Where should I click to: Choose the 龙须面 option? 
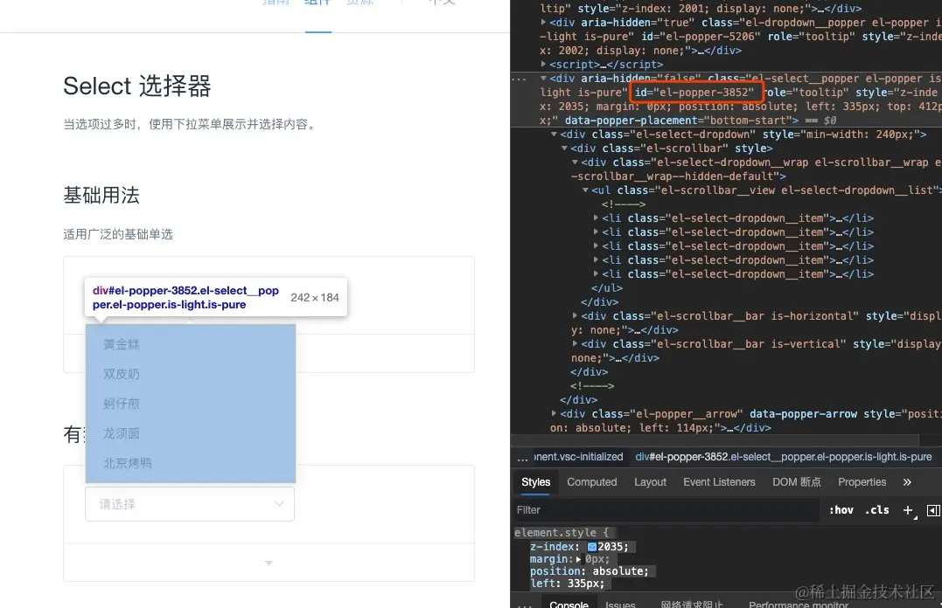click(191, 432)
